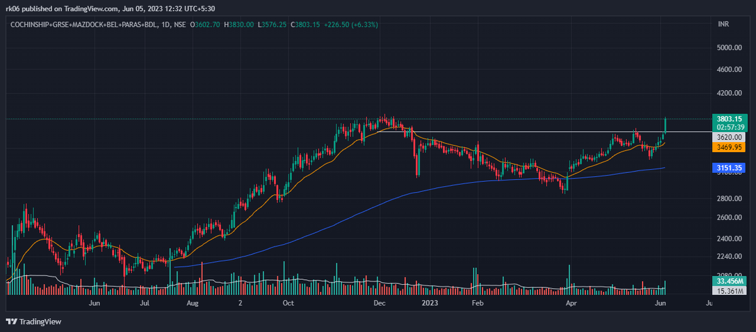Viewport: 756px width, 332px height.
Task: Click the 2600.00 price axis label
Action: pos(728,218)
